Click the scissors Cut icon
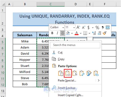 pyautogui.click(x=54, y=52)
